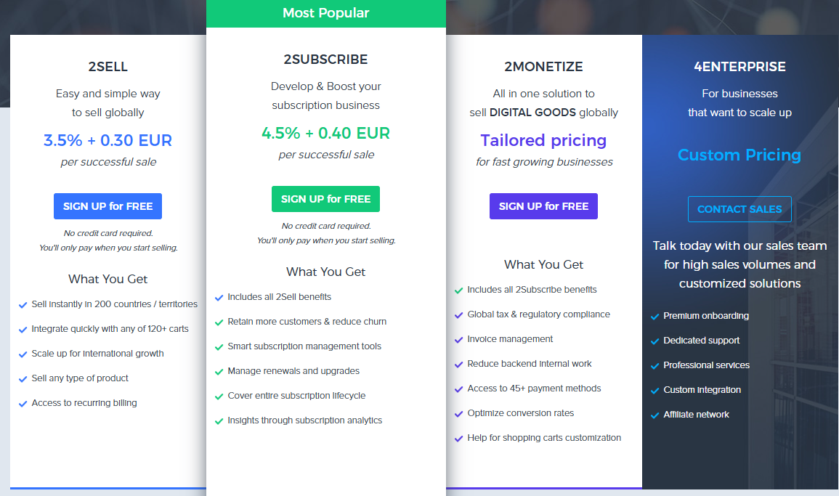The image size is (839, 496).
Task: Click green checkmark beside "Includes all 2Sell benefits"
Action: tap(219, 298)
